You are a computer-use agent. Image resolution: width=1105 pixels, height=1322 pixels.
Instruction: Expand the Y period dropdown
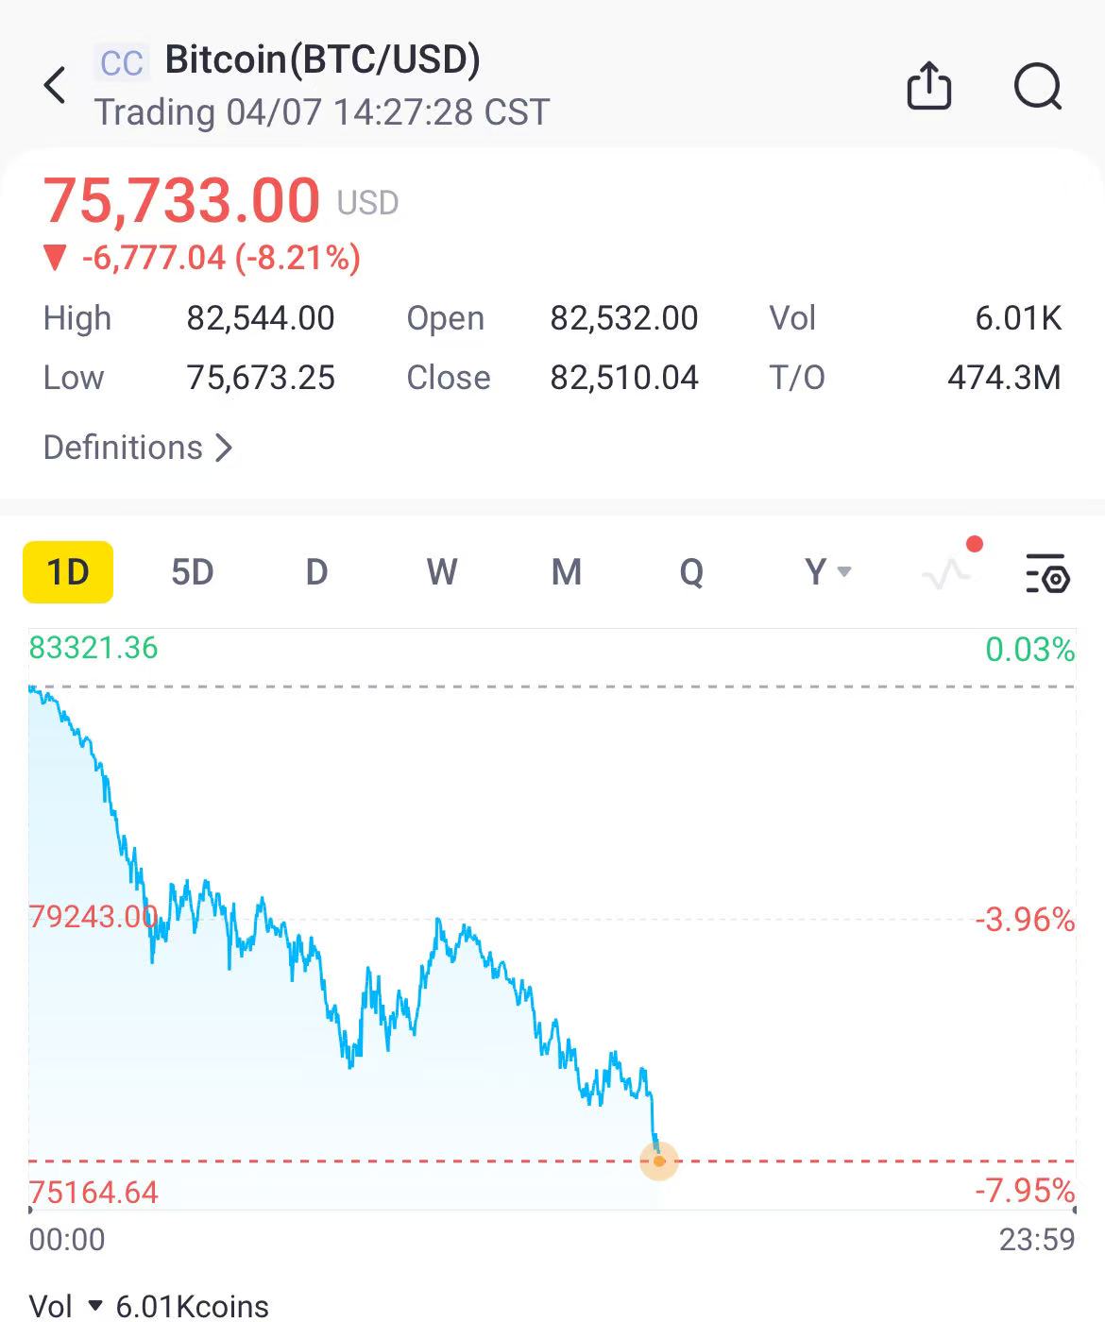[827, 572]
